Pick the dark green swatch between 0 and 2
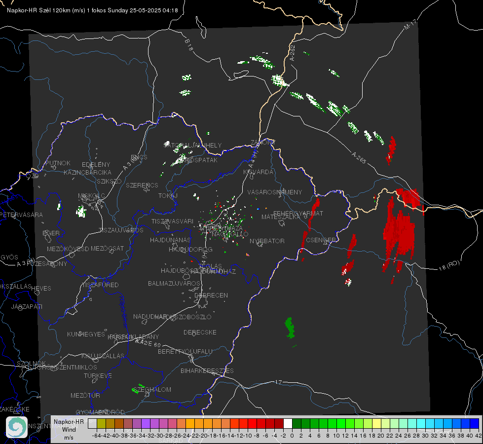 (x=297, y=423)
